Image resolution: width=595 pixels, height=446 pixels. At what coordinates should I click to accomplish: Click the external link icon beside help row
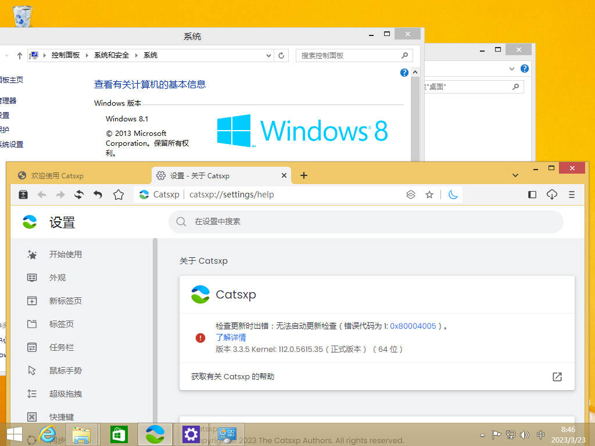557,376
